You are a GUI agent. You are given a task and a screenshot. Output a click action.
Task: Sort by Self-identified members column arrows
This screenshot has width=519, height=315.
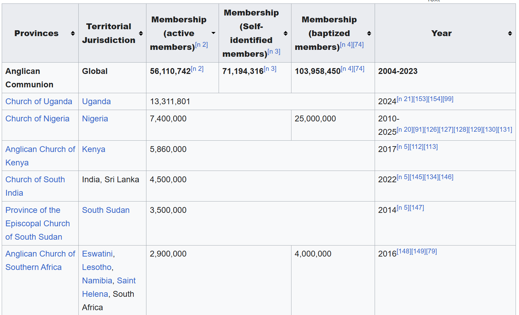[286, 33]
